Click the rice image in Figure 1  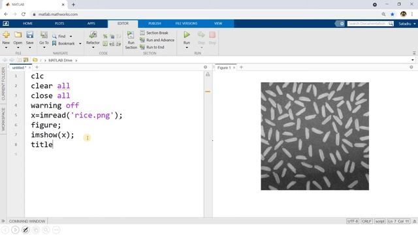coord(315,136)
